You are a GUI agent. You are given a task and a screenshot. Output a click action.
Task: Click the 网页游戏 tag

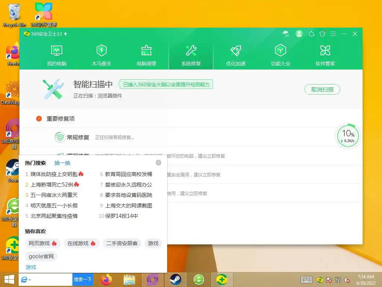click(43, 243)
